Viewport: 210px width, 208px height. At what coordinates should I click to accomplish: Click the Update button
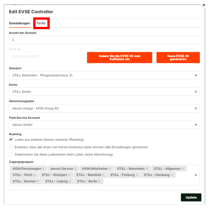[x=191, y=197]
